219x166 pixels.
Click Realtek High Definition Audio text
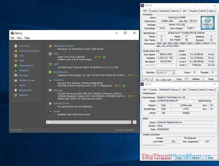tap(74, 114)
